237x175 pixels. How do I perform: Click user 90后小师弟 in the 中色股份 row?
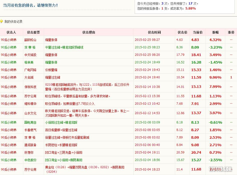9,160
